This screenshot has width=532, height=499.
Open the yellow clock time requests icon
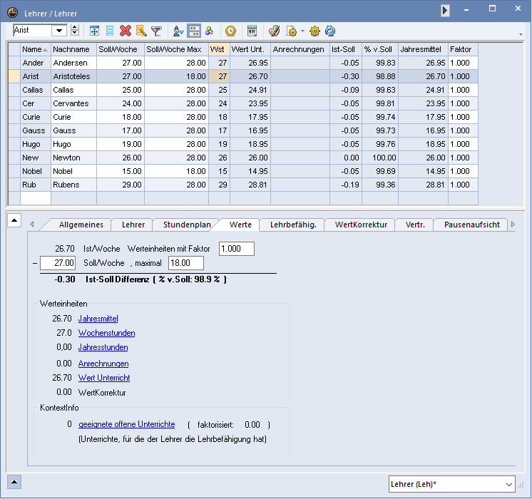tap(231, 31)
